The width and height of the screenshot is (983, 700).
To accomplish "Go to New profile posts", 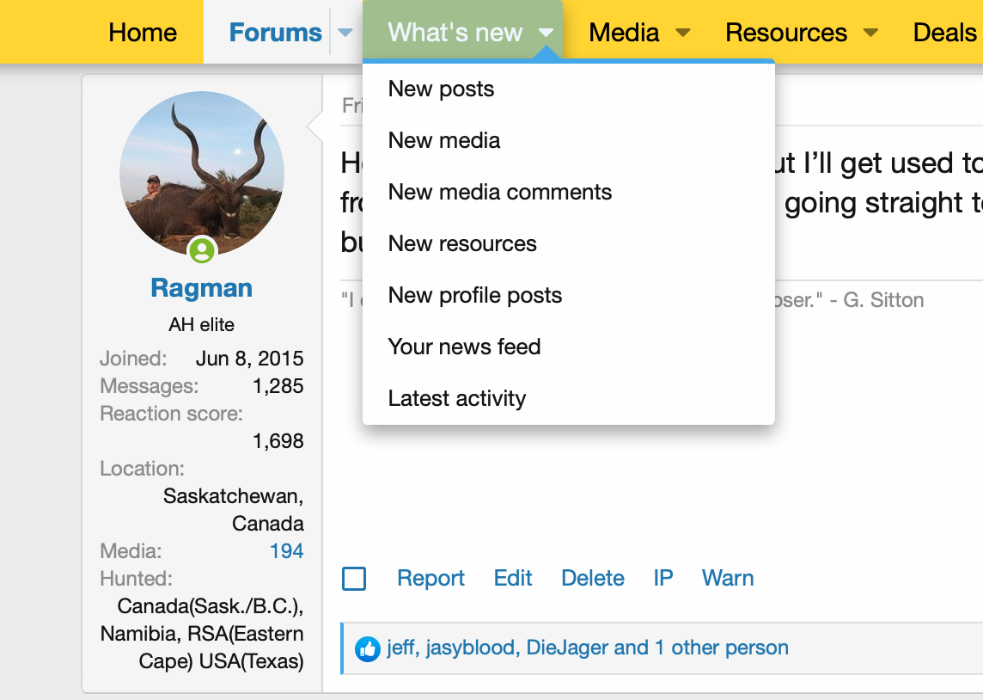I will coord(474,296).
